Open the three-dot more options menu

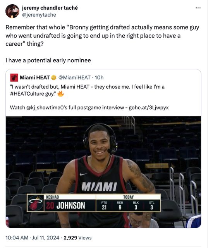point(198,8)
